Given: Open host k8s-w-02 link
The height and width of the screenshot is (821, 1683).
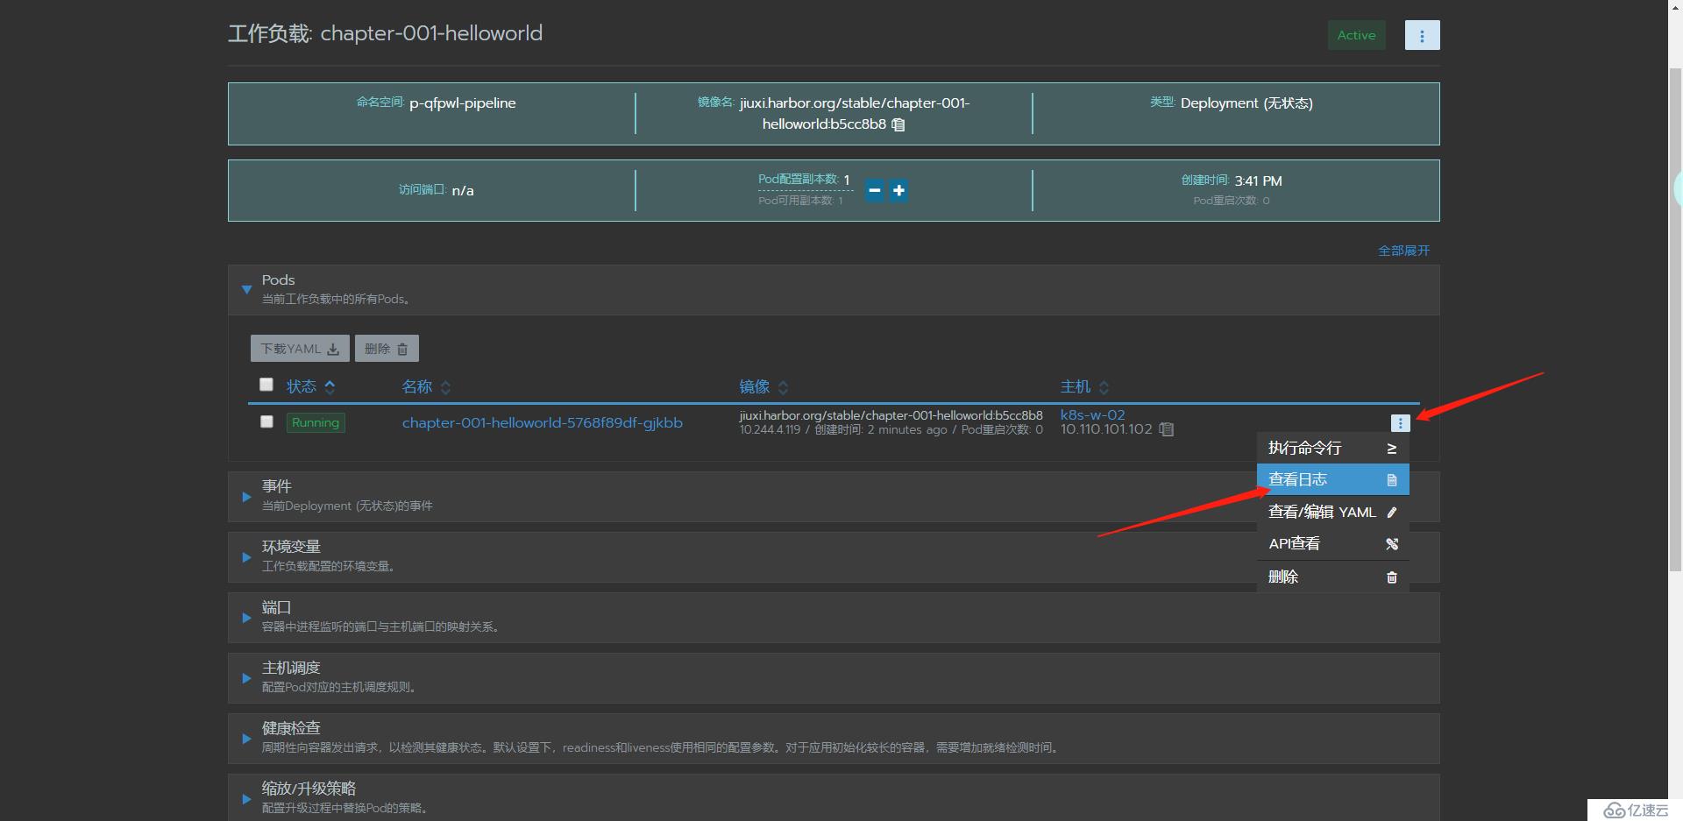Looking at the screenshot, I should (1092, 414).
